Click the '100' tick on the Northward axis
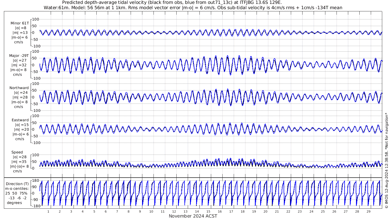Viewport: 390px width, 222px height. coord(36,84)
